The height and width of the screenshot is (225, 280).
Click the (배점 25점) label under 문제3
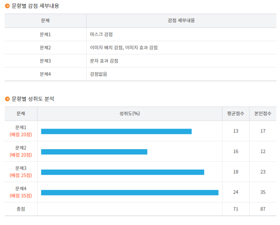pyautogui.click(x=21, y=175)
